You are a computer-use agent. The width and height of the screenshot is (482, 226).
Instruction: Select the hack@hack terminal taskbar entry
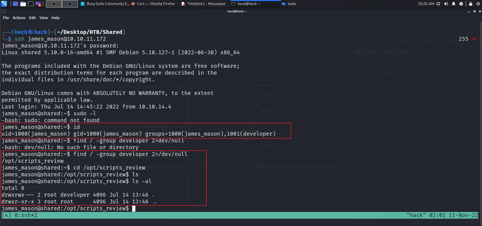[x=256, y=4]
